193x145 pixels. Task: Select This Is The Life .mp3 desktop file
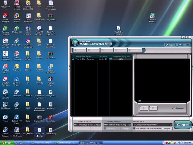[40, 132]
